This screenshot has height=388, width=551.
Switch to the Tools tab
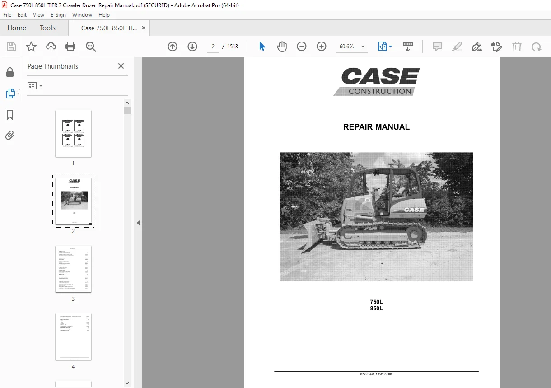tap(47, 28)
